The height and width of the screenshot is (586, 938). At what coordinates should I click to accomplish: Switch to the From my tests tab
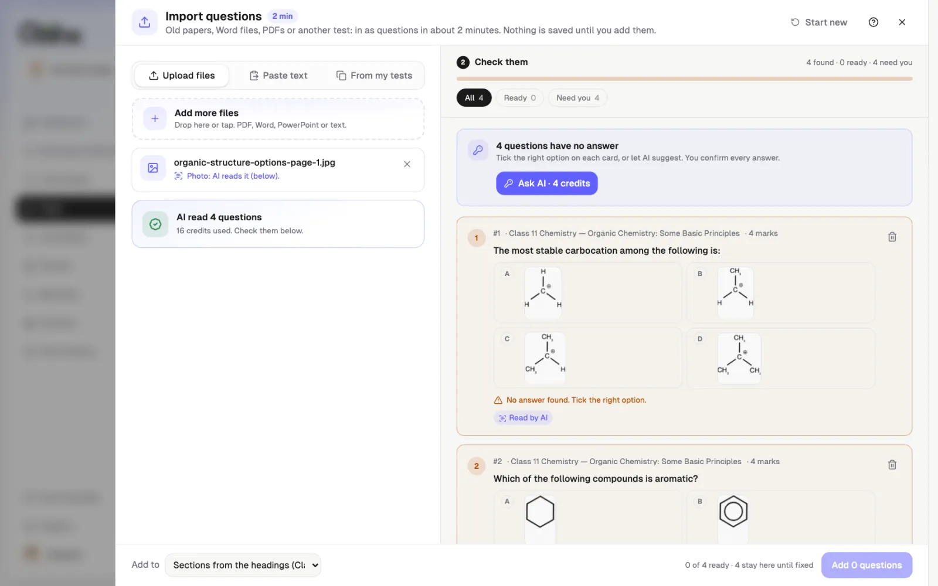[x=374, y=76]
